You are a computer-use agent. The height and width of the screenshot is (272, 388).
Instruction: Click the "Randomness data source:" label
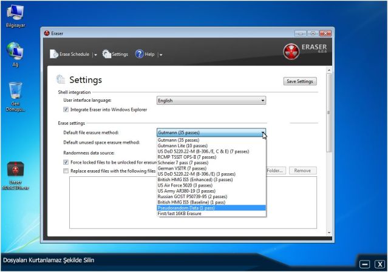(89, 153)
